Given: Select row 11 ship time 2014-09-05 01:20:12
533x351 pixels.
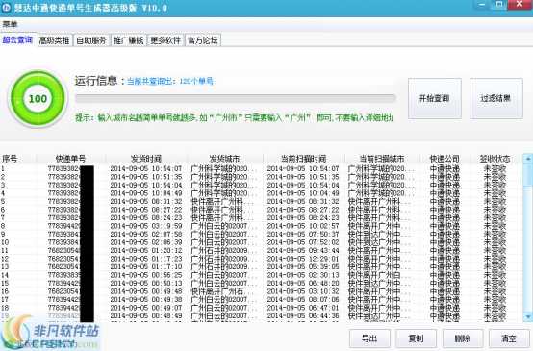Looking at the screenshot, I should (x=146, y=250).
